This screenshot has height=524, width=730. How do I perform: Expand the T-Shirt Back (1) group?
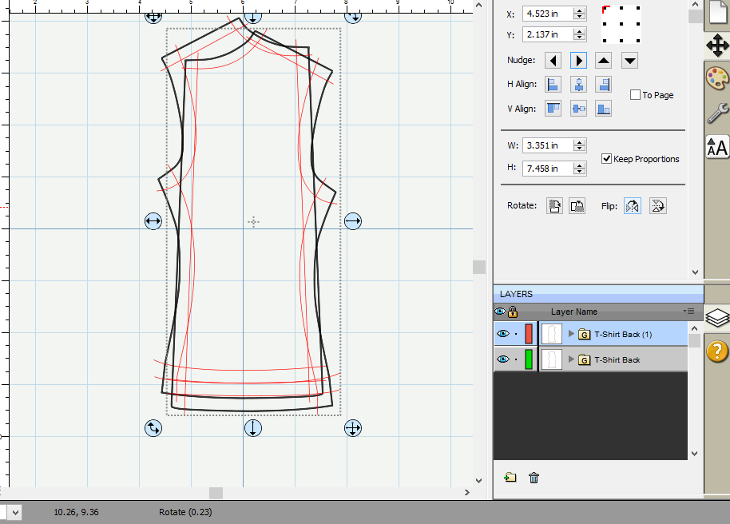[x=571, y=334]
